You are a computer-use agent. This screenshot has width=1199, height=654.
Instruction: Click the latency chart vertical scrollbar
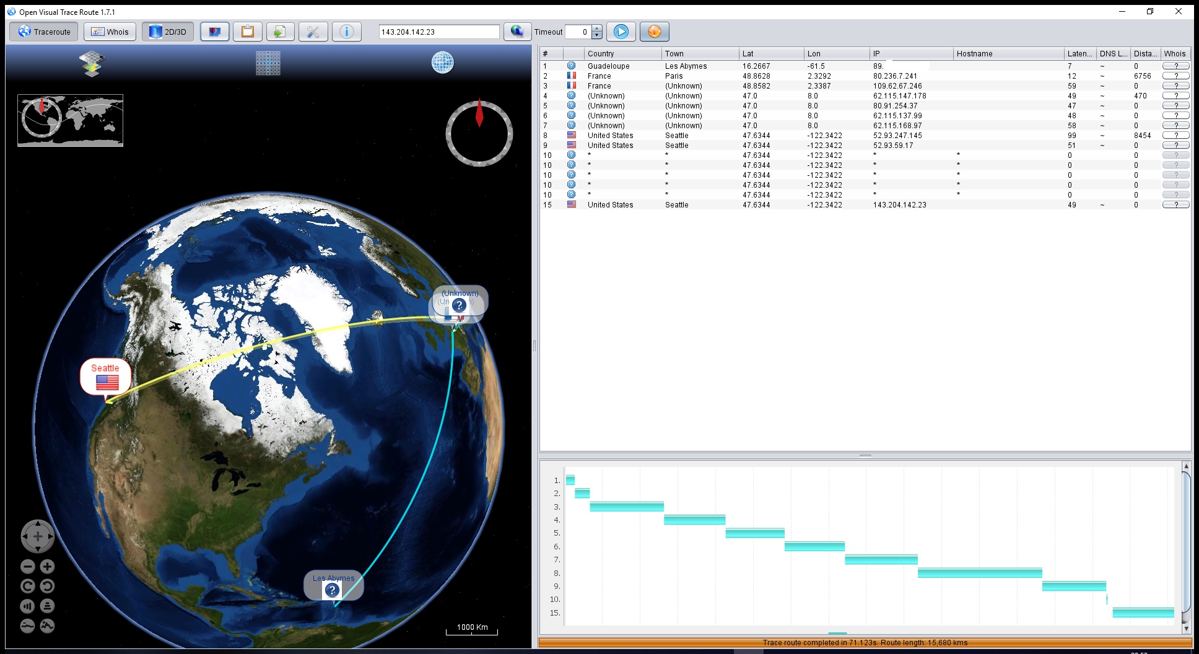point(1186,542)
